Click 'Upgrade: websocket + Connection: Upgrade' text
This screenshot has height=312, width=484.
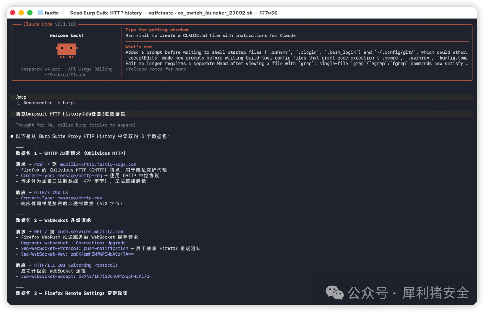click(73, 243)
